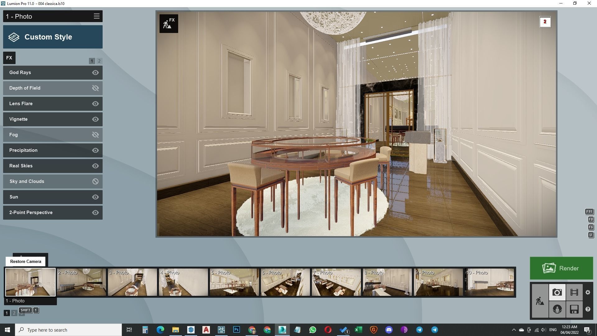
Task: Open Panorama mode icon
Action: point(557,309)
